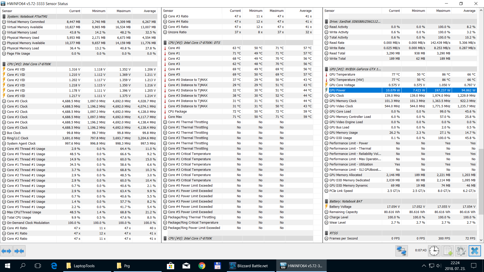Click left panel Sensor column header
This screenshot has height=272, width=484.
pos(28,11)
